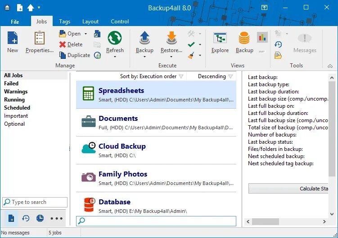Switch to the Control tab
The height and width of the screenshot is (238, 338).
point(120,22)
